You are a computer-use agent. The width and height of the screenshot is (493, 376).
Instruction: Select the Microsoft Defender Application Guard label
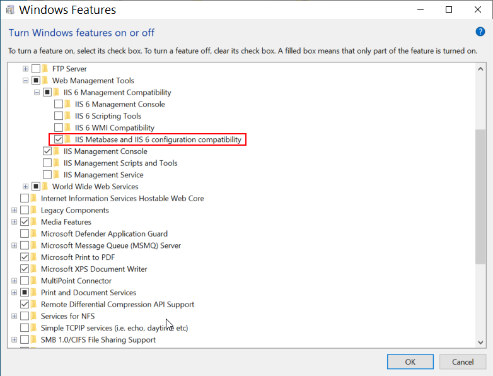click(104, 234)
